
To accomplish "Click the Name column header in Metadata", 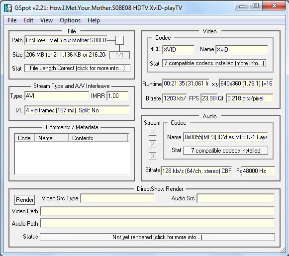I will coord(52,138).
